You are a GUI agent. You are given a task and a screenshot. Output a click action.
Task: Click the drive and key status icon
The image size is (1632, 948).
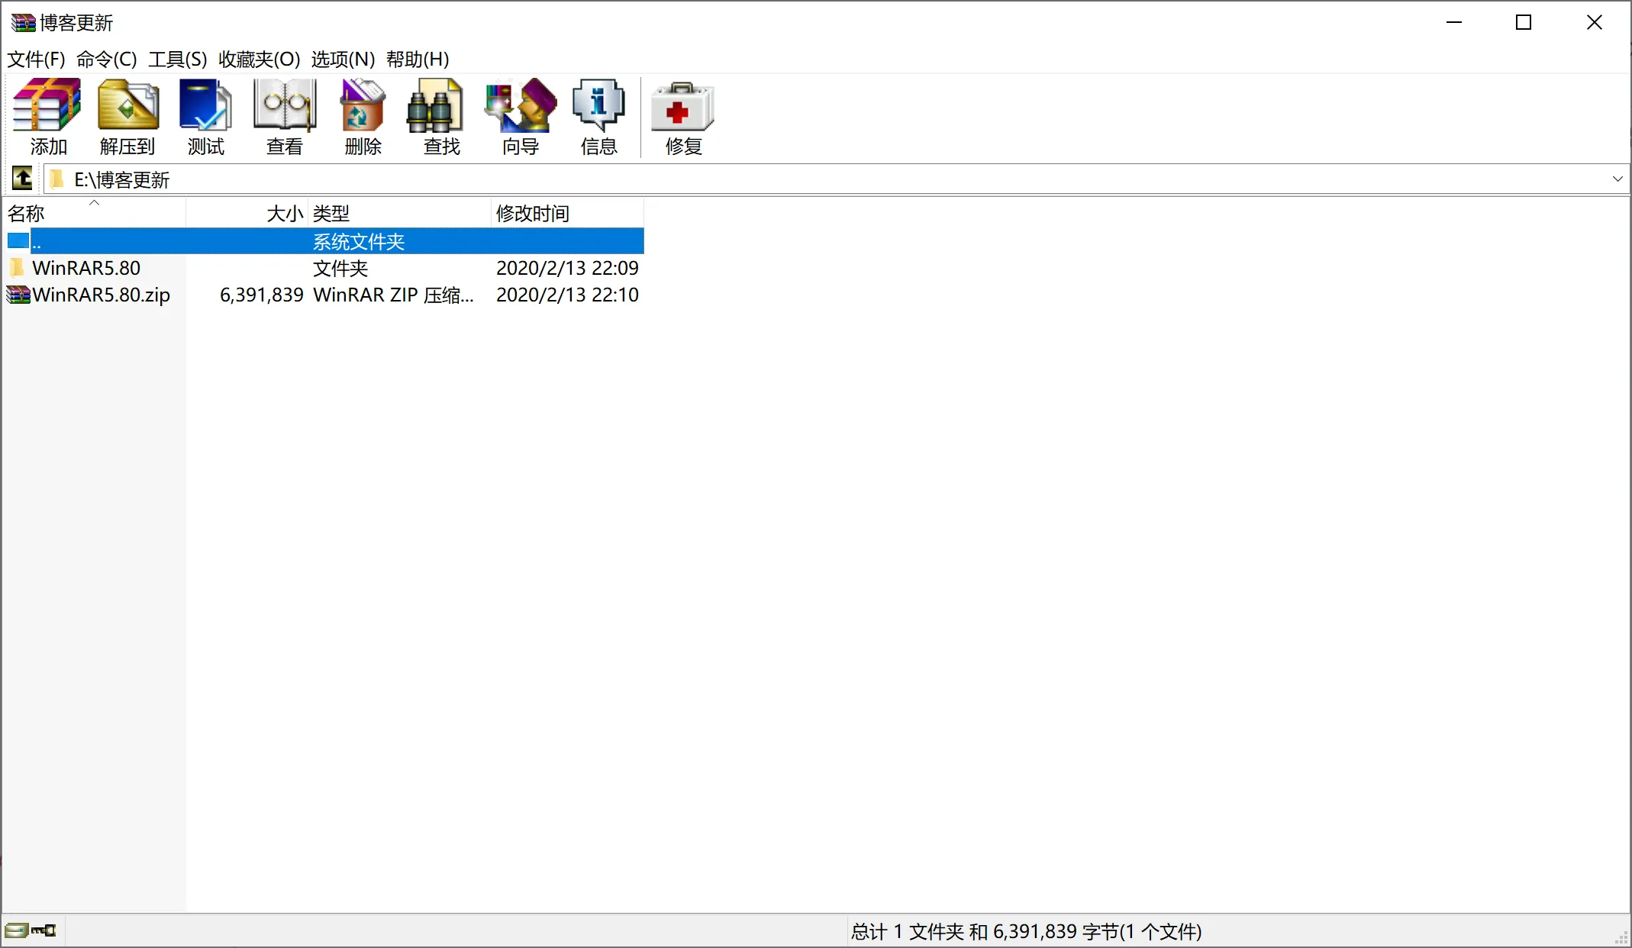[x=31, y=930]
